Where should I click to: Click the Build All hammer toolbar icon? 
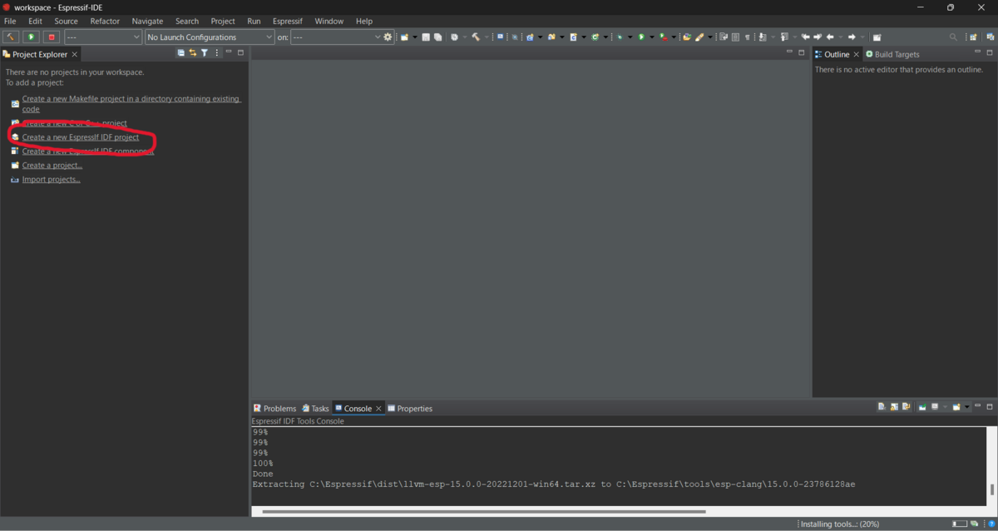(x=476, y=37)
